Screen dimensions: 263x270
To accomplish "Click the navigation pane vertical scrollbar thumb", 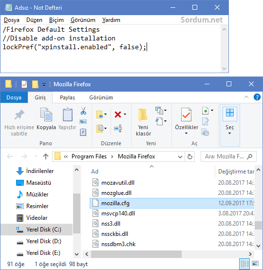I will point(76,213).
